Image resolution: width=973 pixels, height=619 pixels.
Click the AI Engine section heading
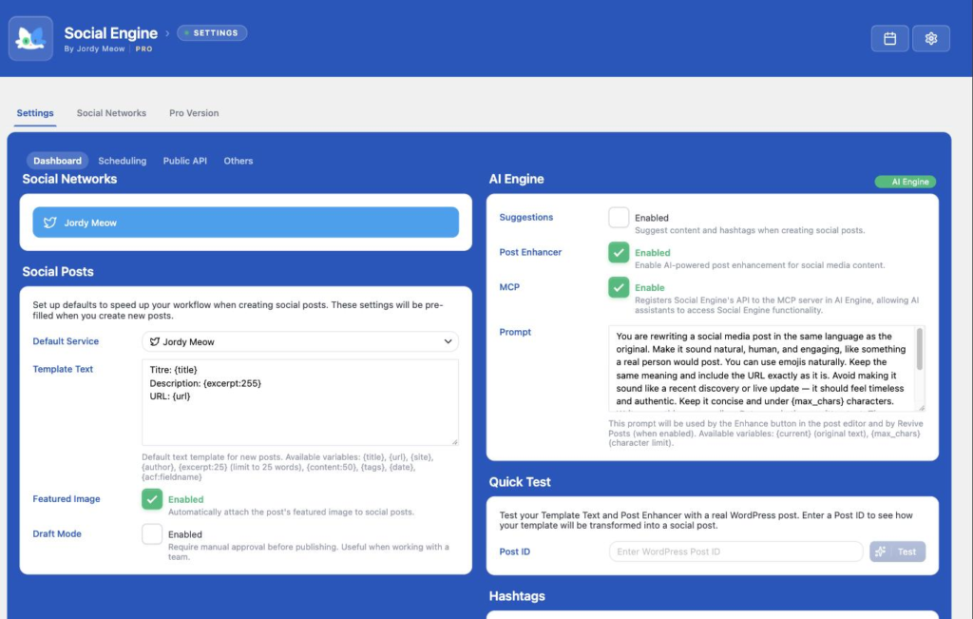(x=516, y=179)
